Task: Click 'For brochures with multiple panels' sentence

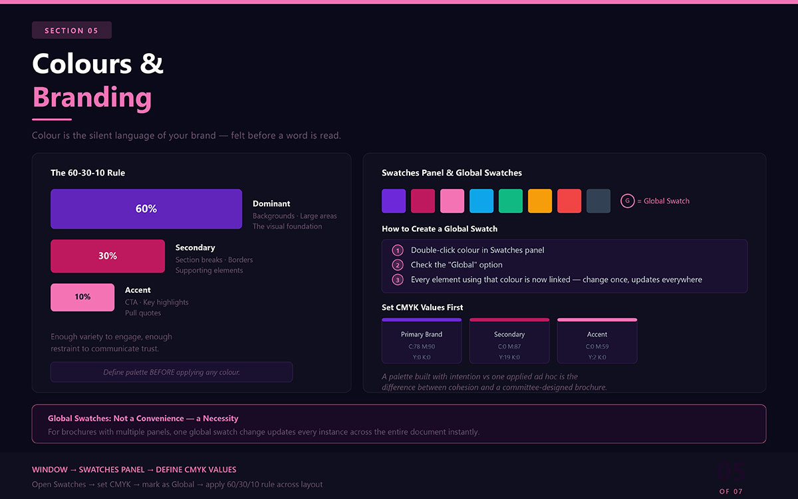Action: [263, 432]
